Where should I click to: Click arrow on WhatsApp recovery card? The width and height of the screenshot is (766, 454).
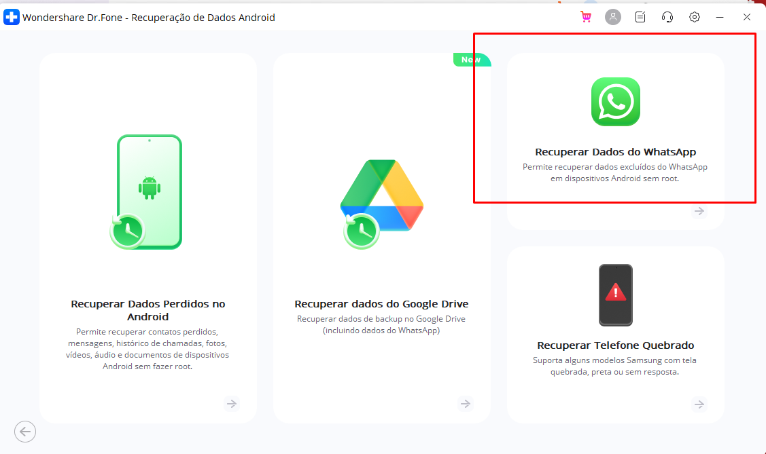click(699, 211)
